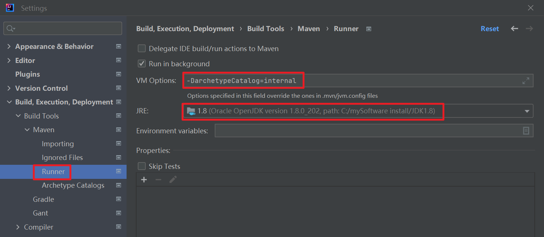544x237 pixels.
Task: Expand the VM Options field editor
Action: click(525, 81)
